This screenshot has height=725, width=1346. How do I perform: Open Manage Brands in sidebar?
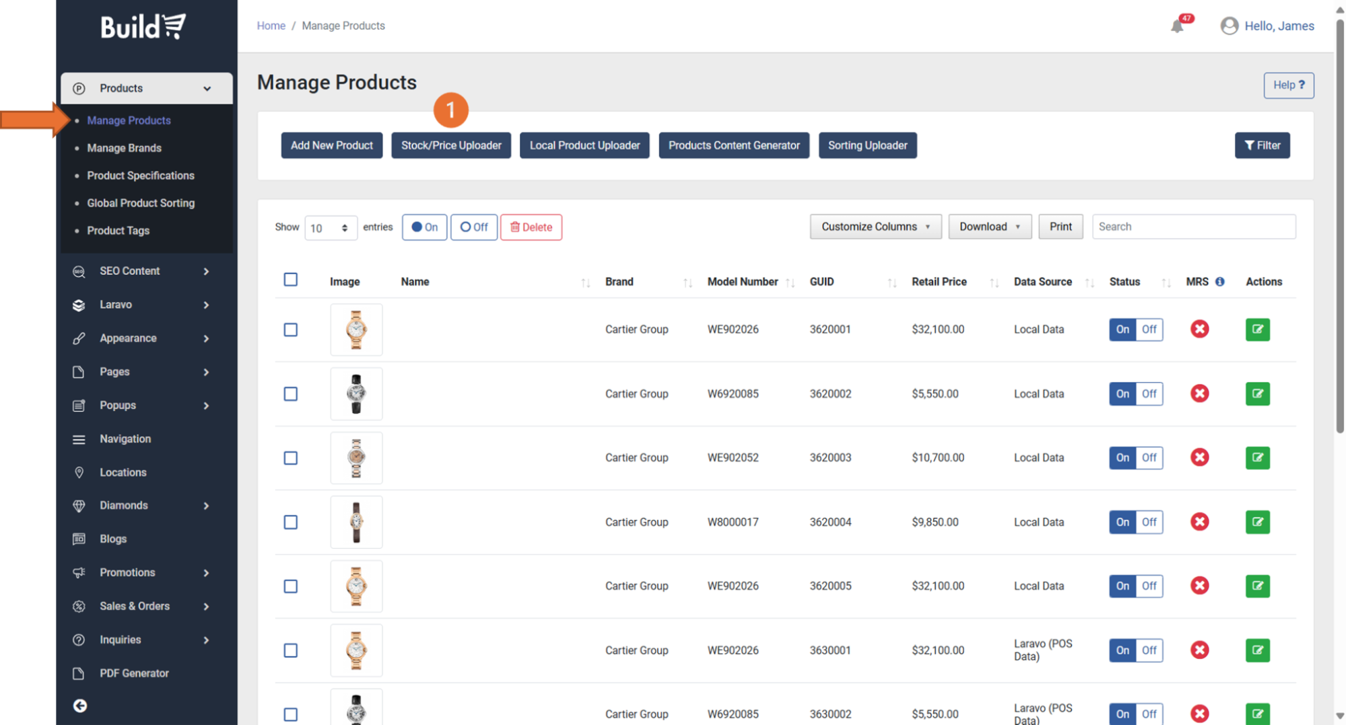point(124,148)
